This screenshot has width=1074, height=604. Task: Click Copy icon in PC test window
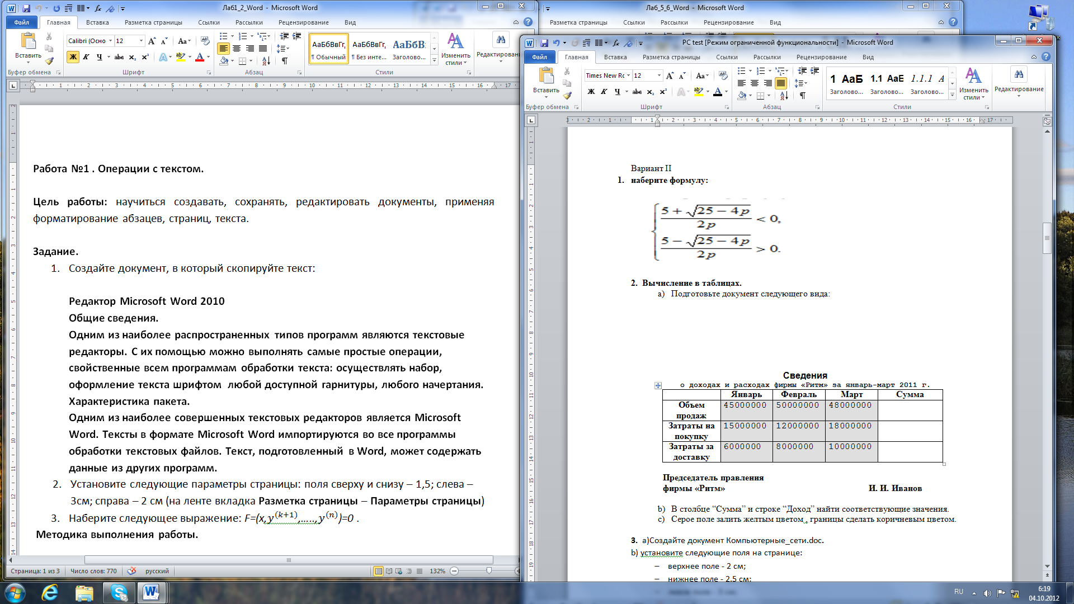coord(567,83)
